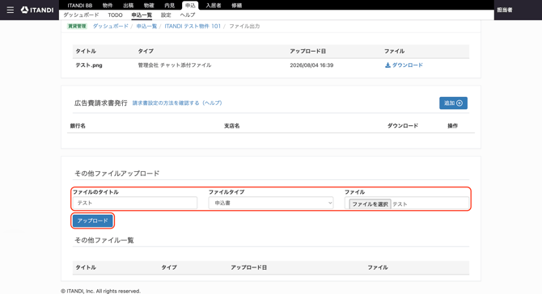Open the ファイルタイプ dropdown

pos(271,203)
